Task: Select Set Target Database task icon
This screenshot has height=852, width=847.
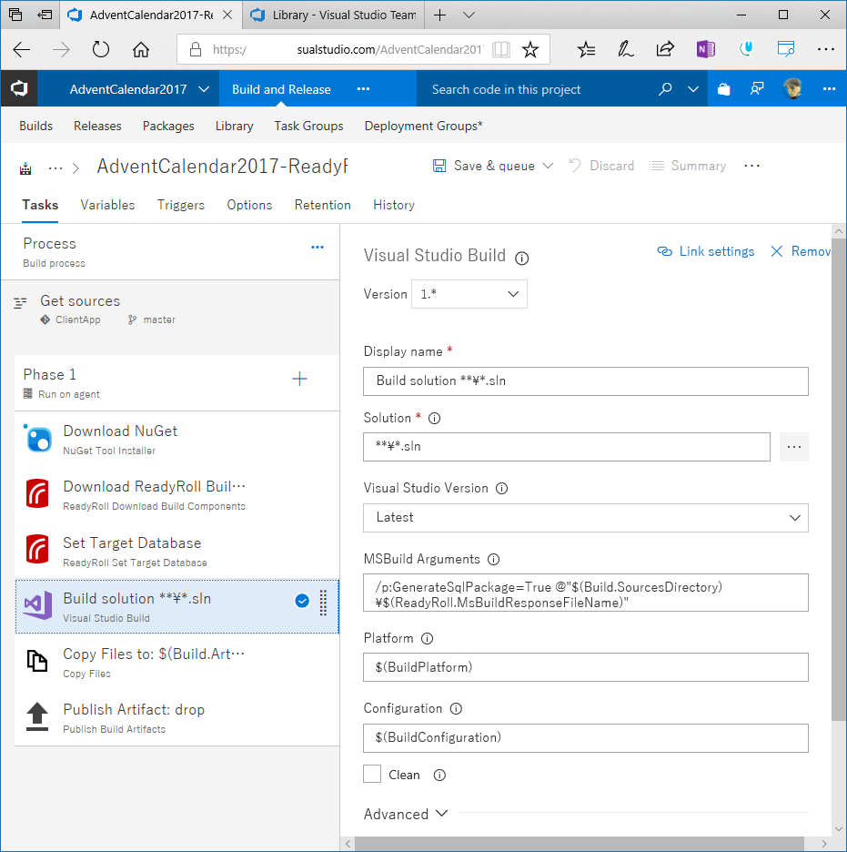Action: click(x=37, y=548)
